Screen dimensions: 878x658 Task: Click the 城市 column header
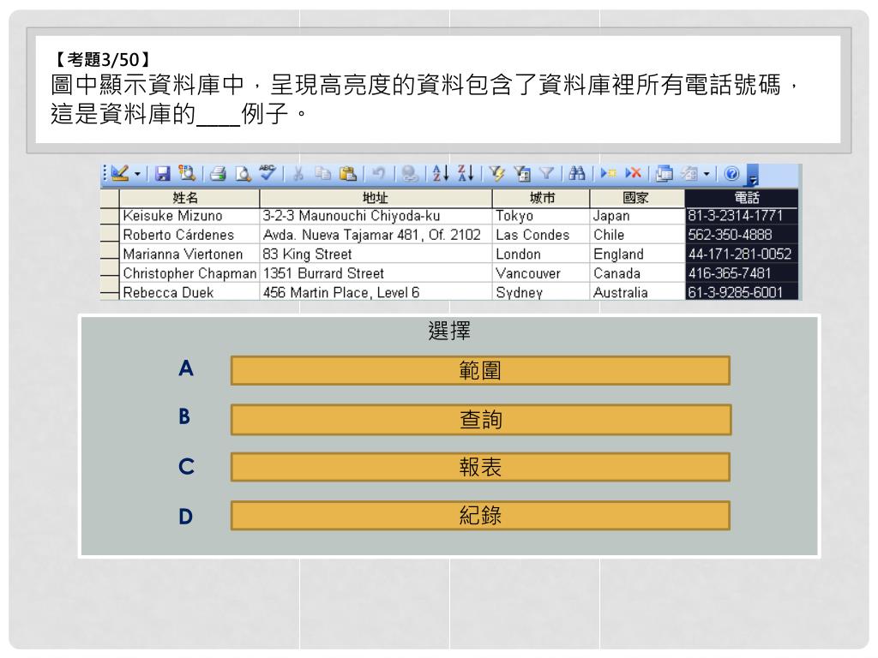[x=541, y=198]
